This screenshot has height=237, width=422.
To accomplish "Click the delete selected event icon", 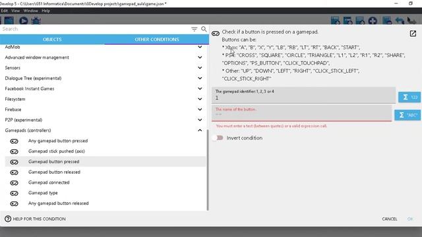I will tap(387, 20).
